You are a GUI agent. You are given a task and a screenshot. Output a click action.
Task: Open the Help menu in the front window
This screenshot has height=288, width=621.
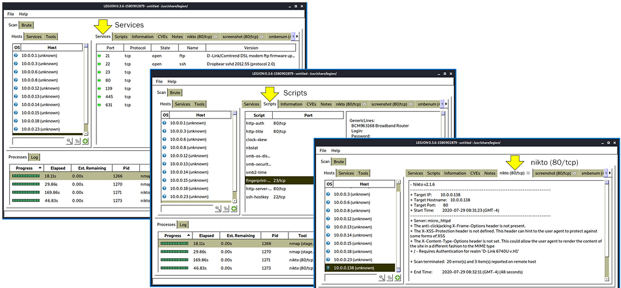[336, 151]
